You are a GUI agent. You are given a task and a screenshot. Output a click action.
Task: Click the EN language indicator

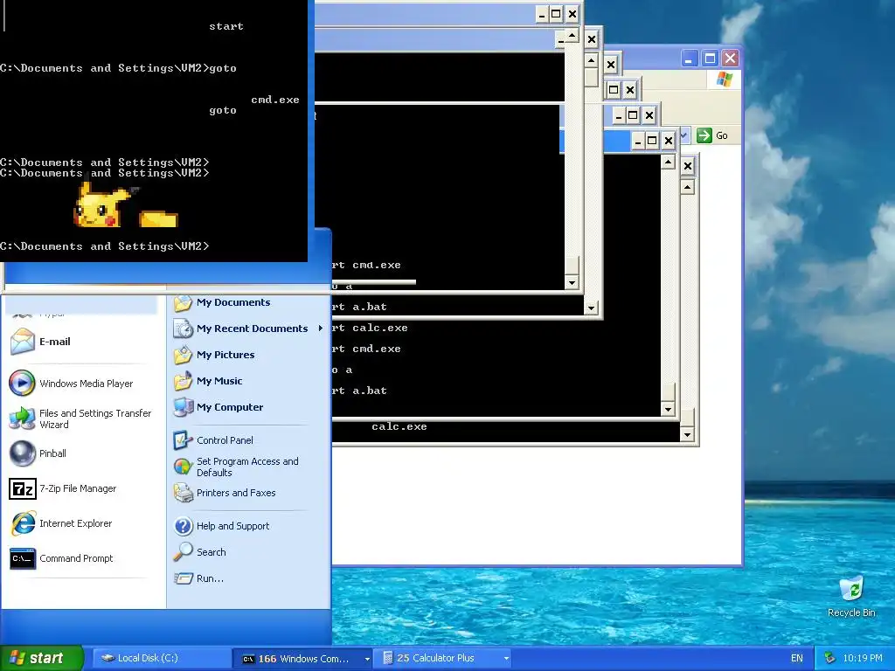pyautogui.click(x=797, y=659)
